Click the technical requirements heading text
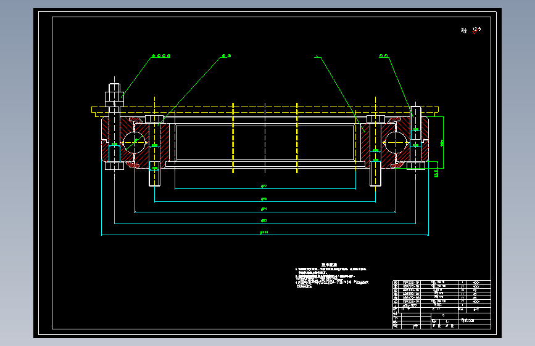535x346 pixels. point(329,265)
